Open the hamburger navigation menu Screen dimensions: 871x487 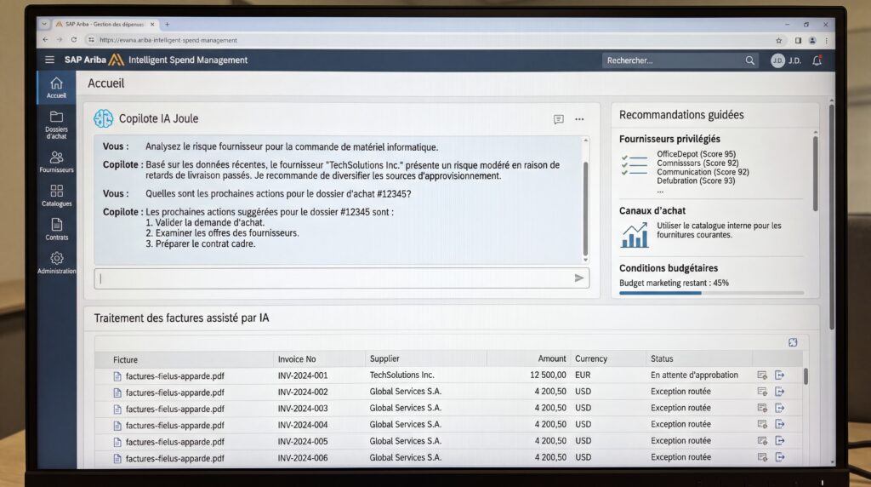[x=49, y=60]
